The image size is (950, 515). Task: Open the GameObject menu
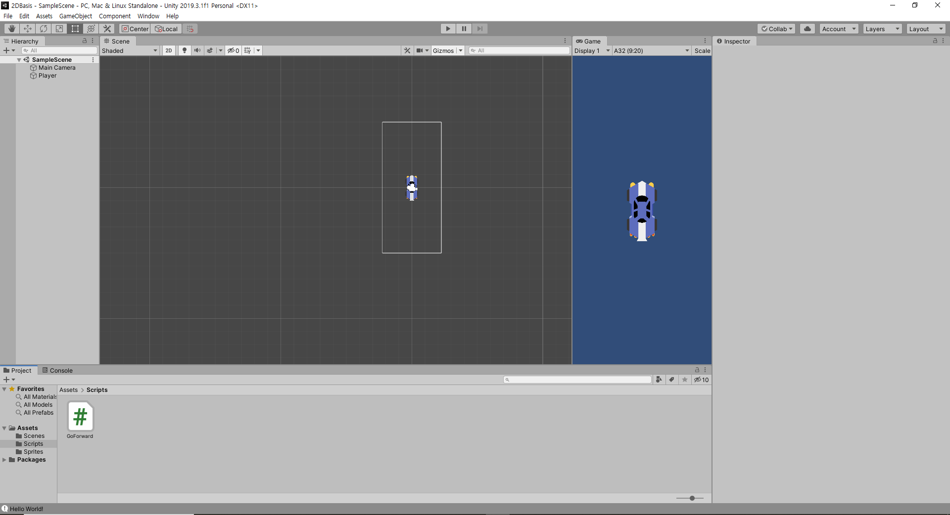76,16
